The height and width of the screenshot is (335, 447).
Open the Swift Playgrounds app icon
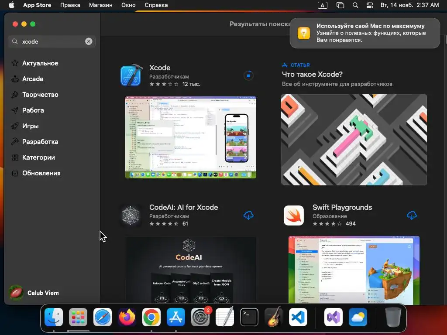294,215
